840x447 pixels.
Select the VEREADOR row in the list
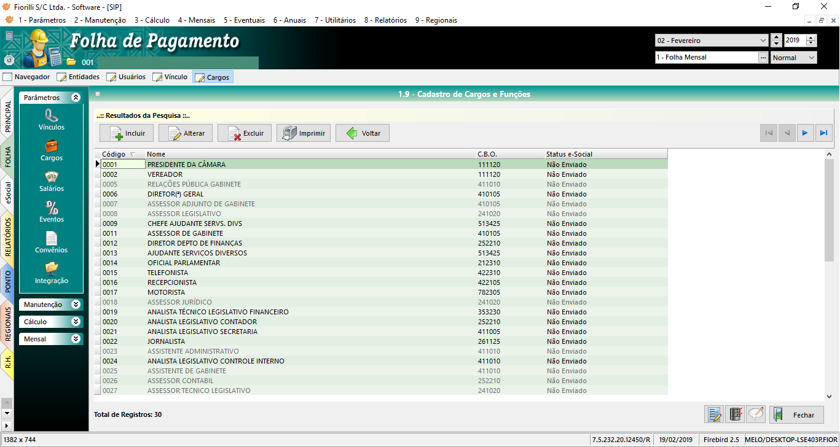click(307, 174)
